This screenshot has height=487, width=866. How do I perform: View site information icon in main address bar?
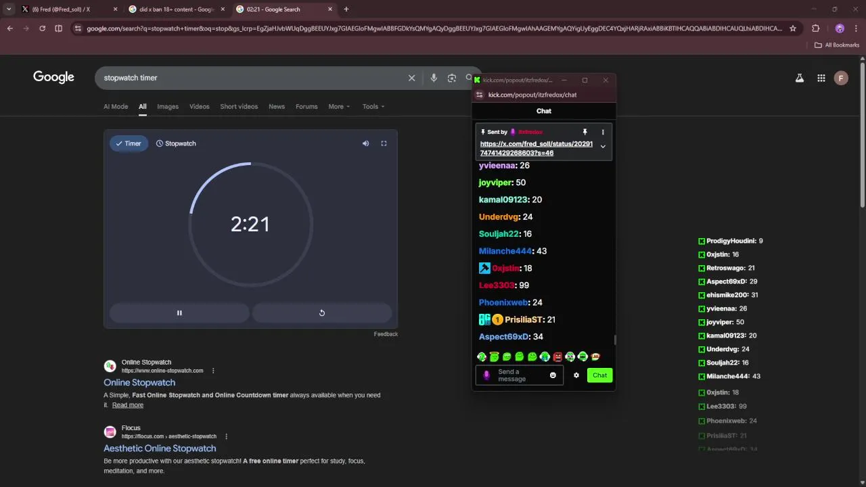[x=78, y=28]
